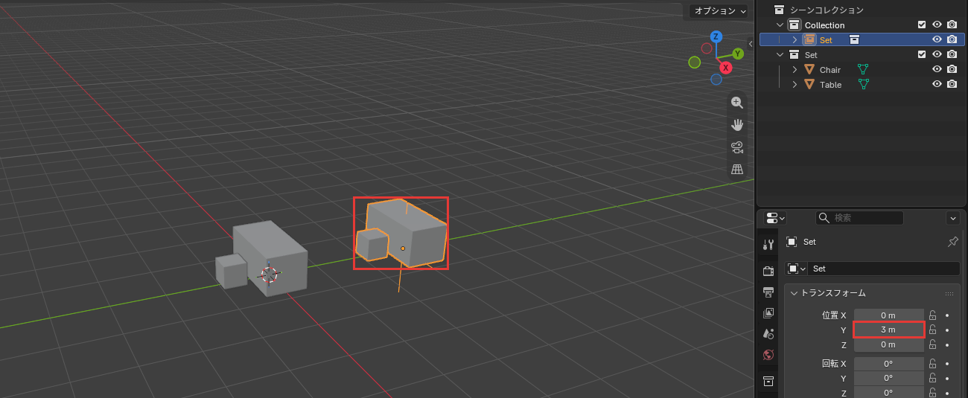Click the collection icon beside the orange Set instance

pyautogui.click(x=855, y=39)
